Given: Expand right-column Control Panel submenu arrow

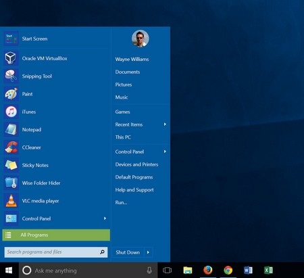Looking at the screenshot, I should pyautogui.click(x=165, y=152).
